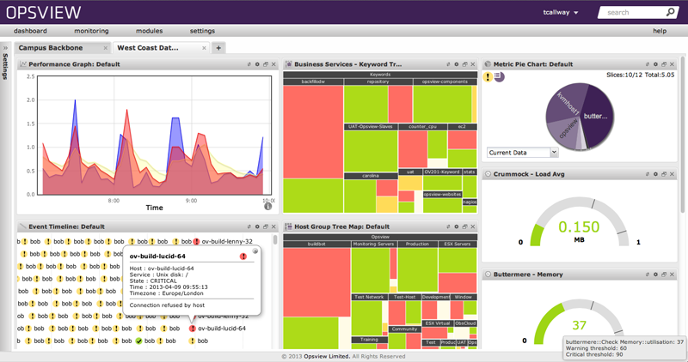This screenshot has height=362, width=688.
Task: Pop out the Event Timeline panel
Action: 266,226
